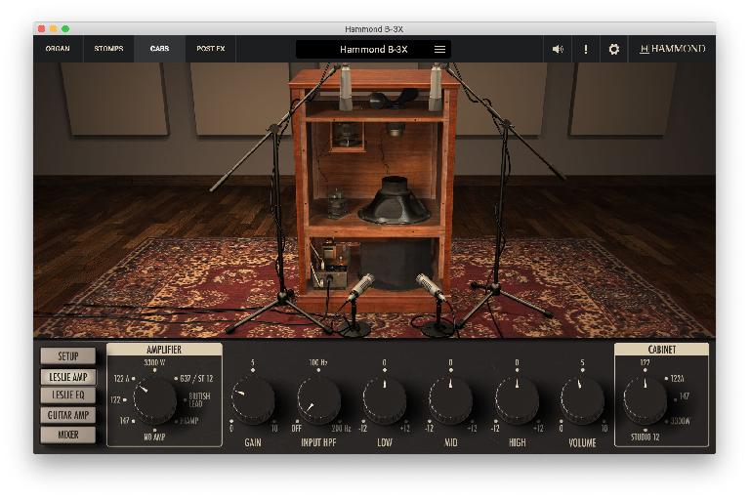Choose the STUDIO 12 cabinet
This screenshot has width=750, height=499.
[645, 437]
